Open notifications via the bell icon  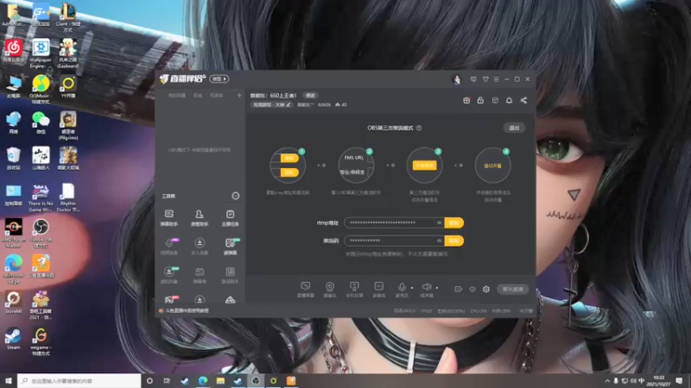(509, 100)
